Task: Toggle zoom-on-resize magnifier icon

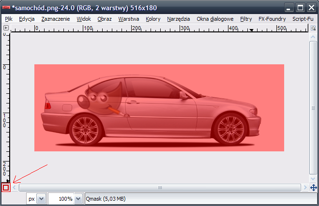Action: [313, 29]
